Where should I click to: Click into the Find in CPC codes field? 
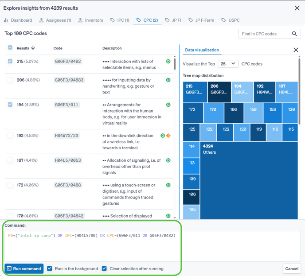(265, 34)
